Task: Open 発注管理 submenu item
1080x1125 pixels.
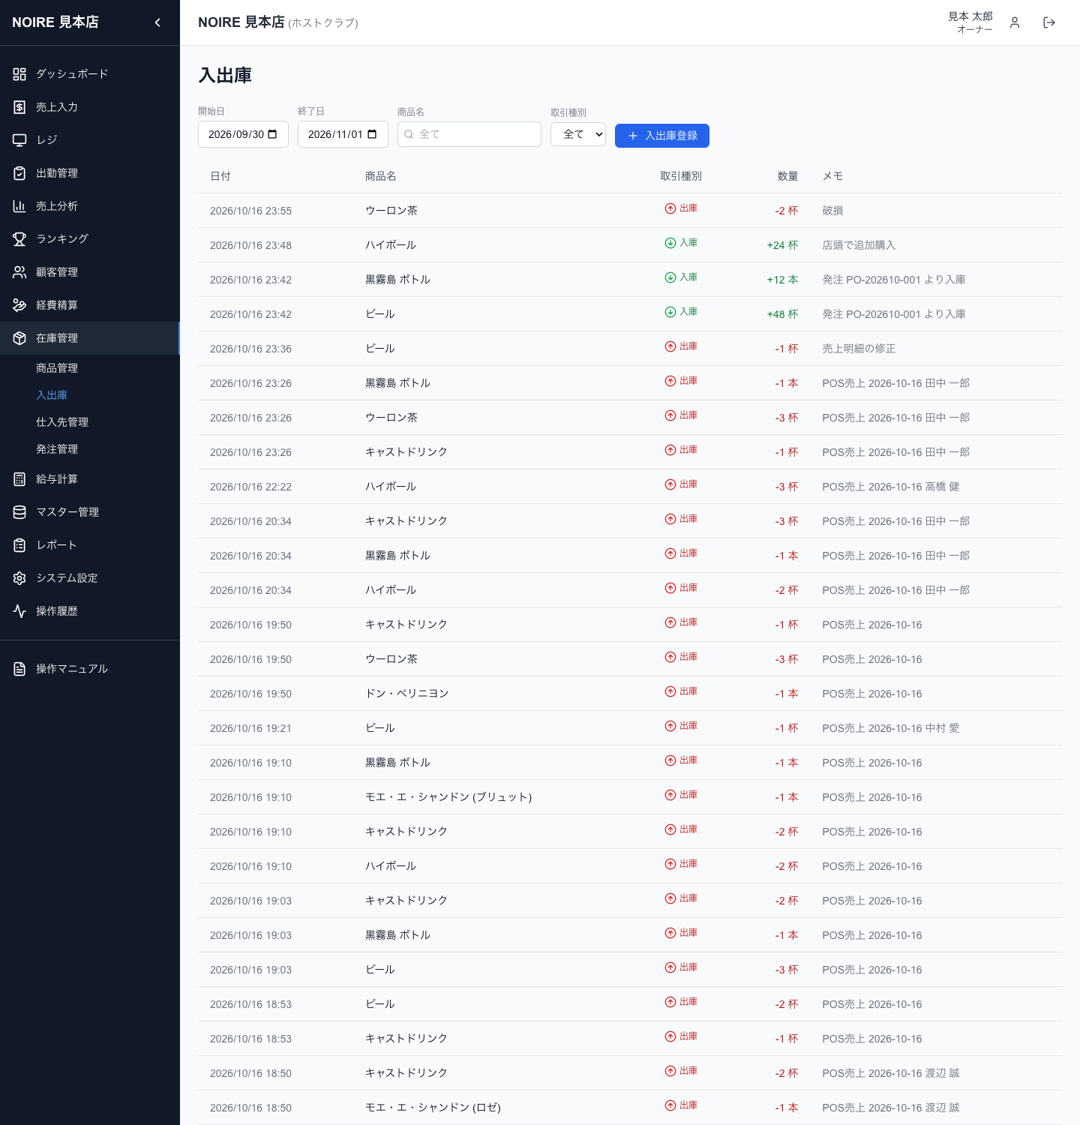Action: pyautogui.click(x=57, y=449)
